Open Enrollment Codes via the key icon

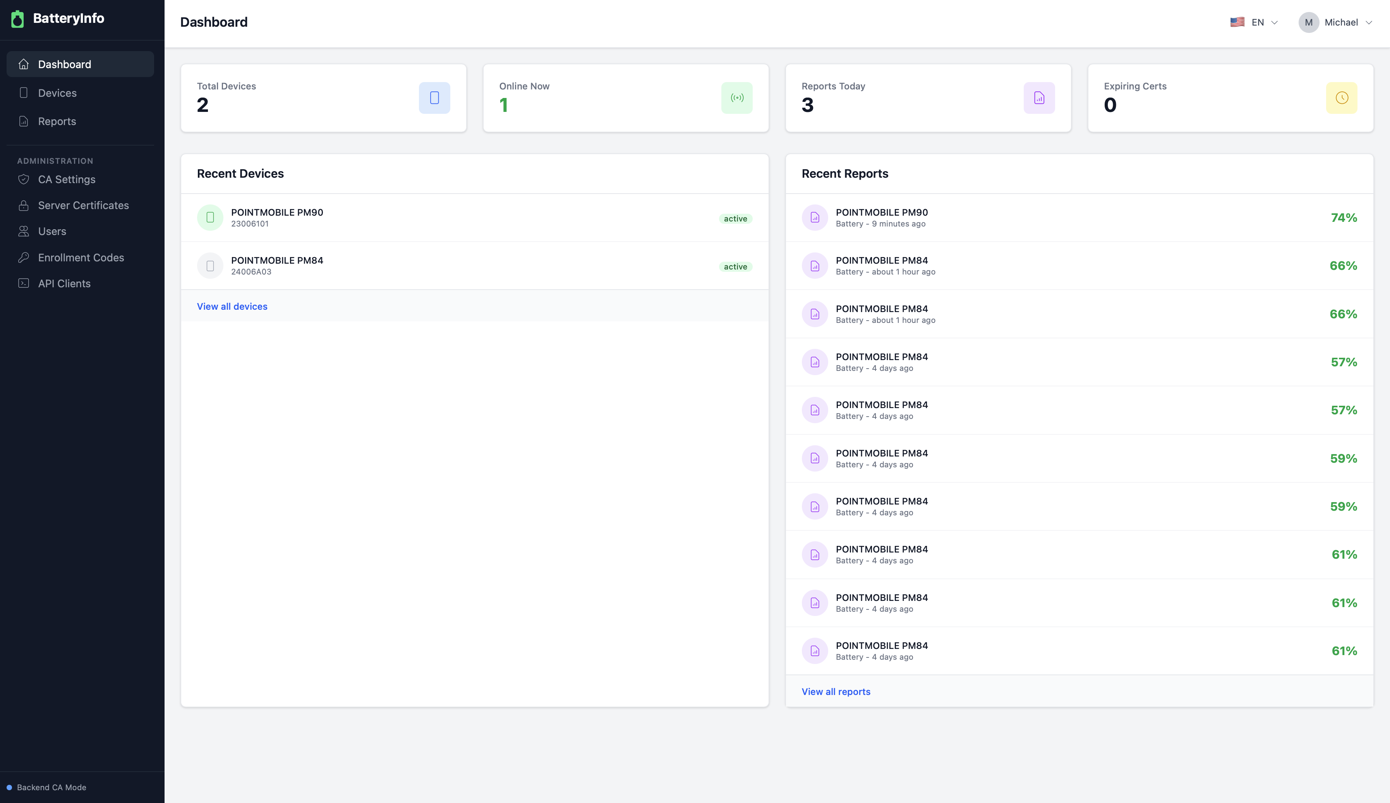pyautogui.click(x=23, y=257)
